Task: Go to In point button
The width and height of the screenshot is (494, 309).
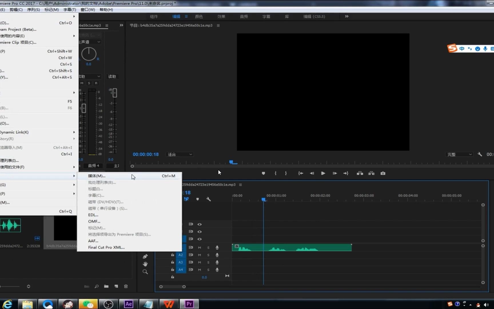Action: tap(300, 173)
